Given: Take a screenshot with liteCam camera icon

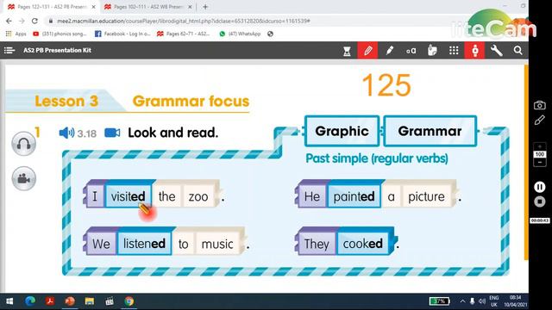Looking at the screenshot, I should [x=539, y=105].
